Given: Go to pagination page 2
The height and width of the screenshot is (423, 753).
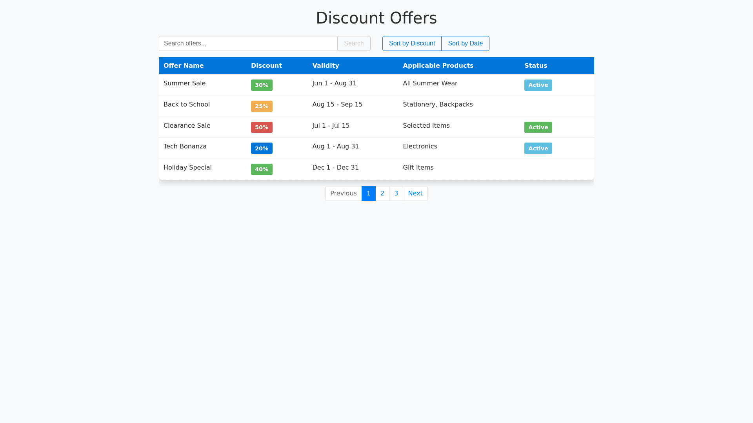Looking at the screenshot, I should [x=382, y=193].
